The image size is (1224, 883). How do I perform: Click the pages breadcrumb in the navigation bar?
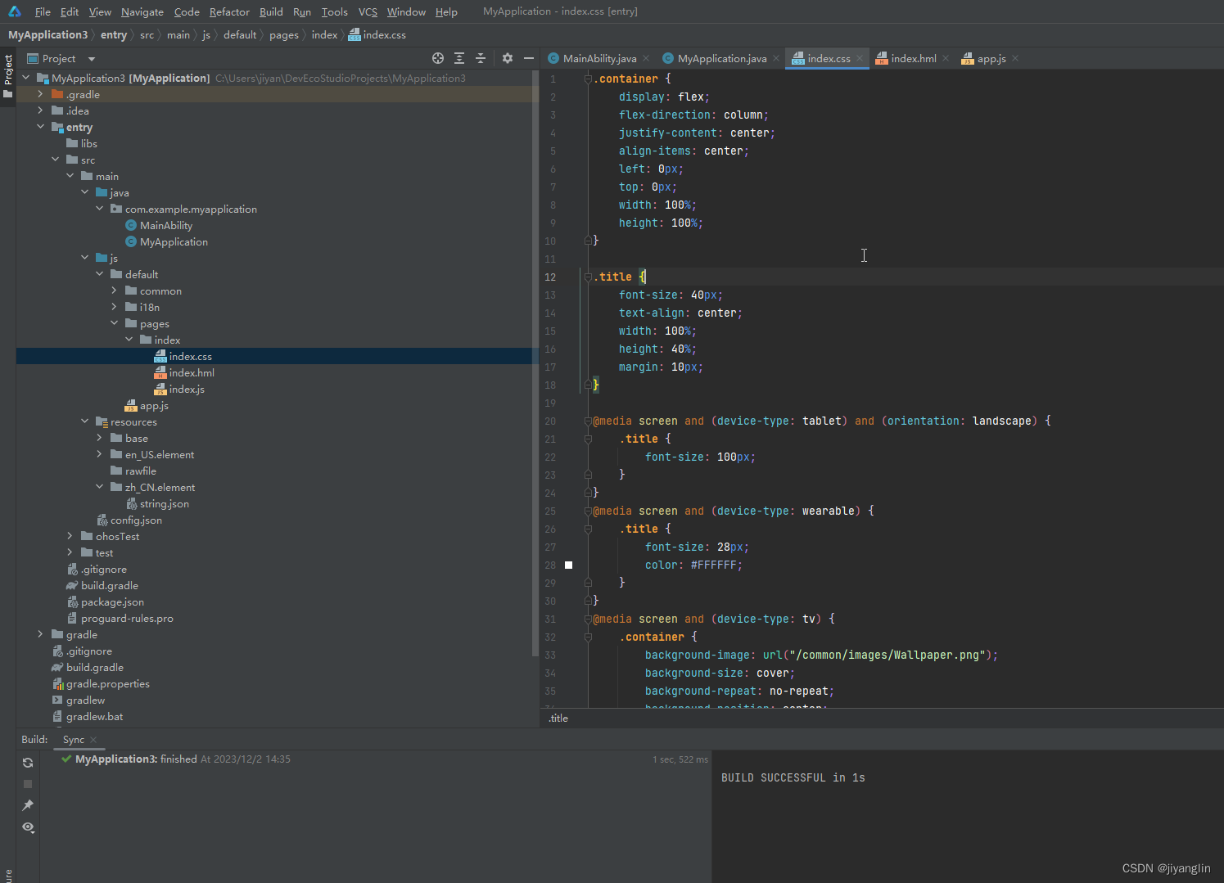pos(283,35)
